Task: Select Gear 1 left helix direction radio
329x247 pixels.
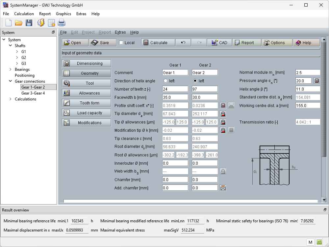Action: (165, 81)
